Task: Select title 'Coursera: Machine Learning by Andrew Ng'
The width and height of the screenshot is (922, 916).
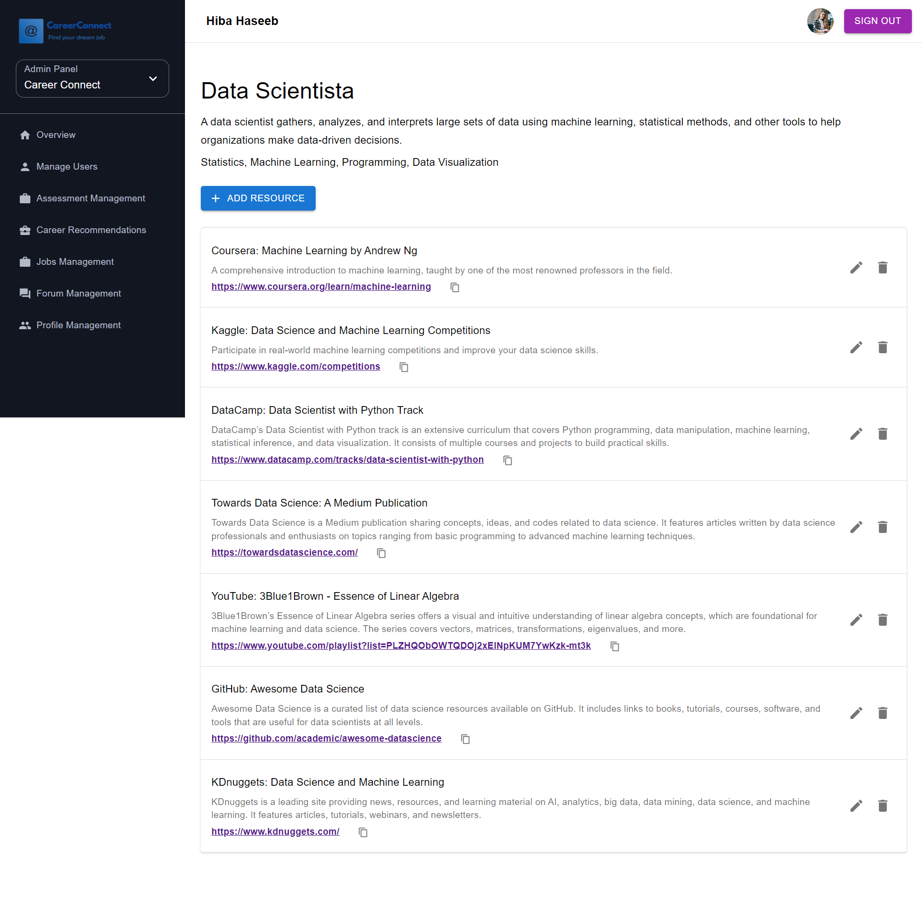Action: tap(314, 251)
